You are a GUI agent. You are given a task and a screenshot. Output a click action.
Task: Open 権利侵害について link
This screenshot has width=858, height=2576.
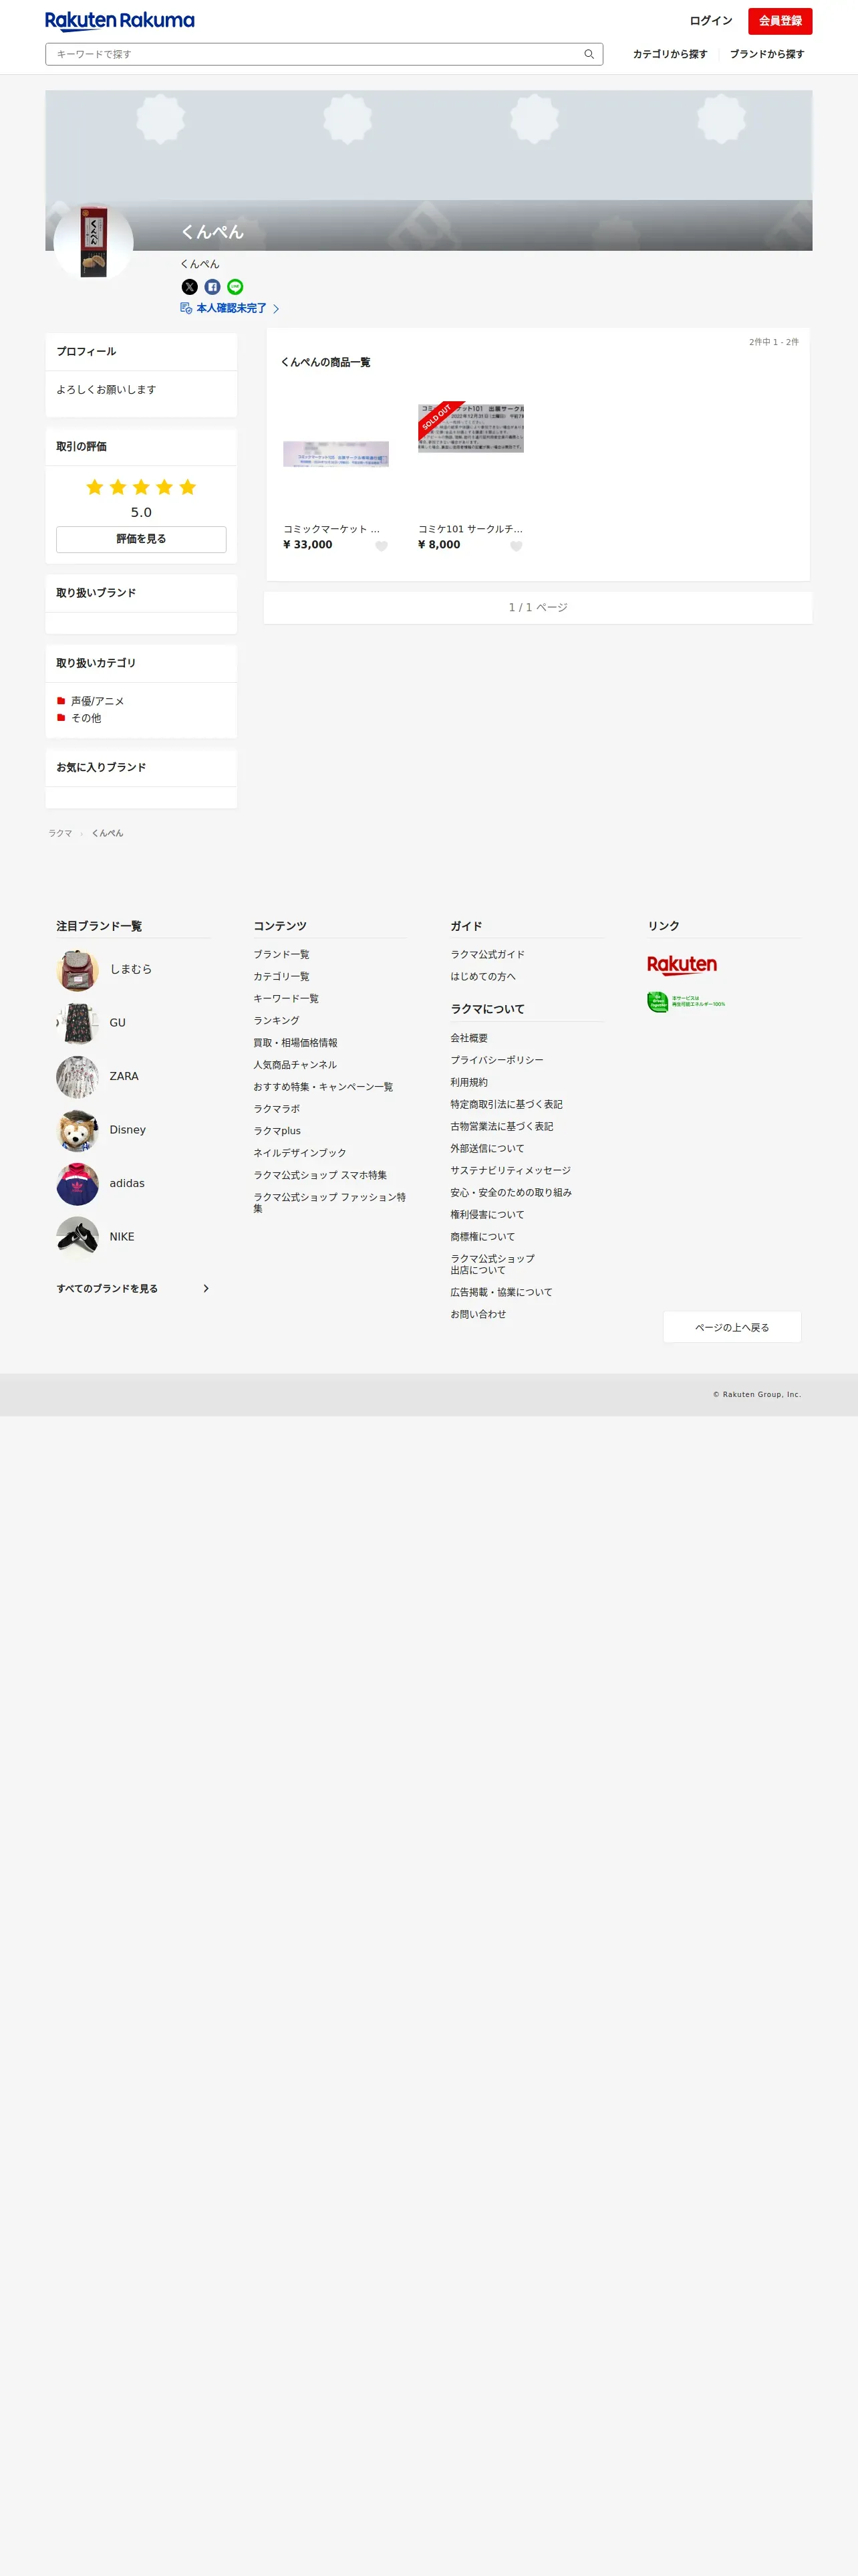(x=487, y=1214)
